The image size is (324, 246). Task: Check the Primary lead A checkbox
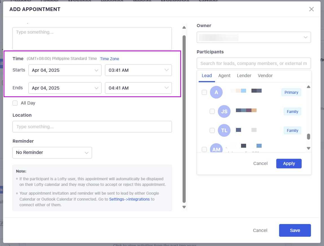(204, 92)
